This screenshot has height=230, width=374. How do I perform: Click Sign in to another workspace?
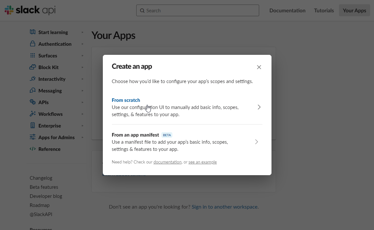click(225, 207)
